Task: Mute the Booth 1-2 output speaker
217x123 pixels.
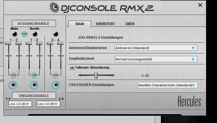Action: (34, 85)
